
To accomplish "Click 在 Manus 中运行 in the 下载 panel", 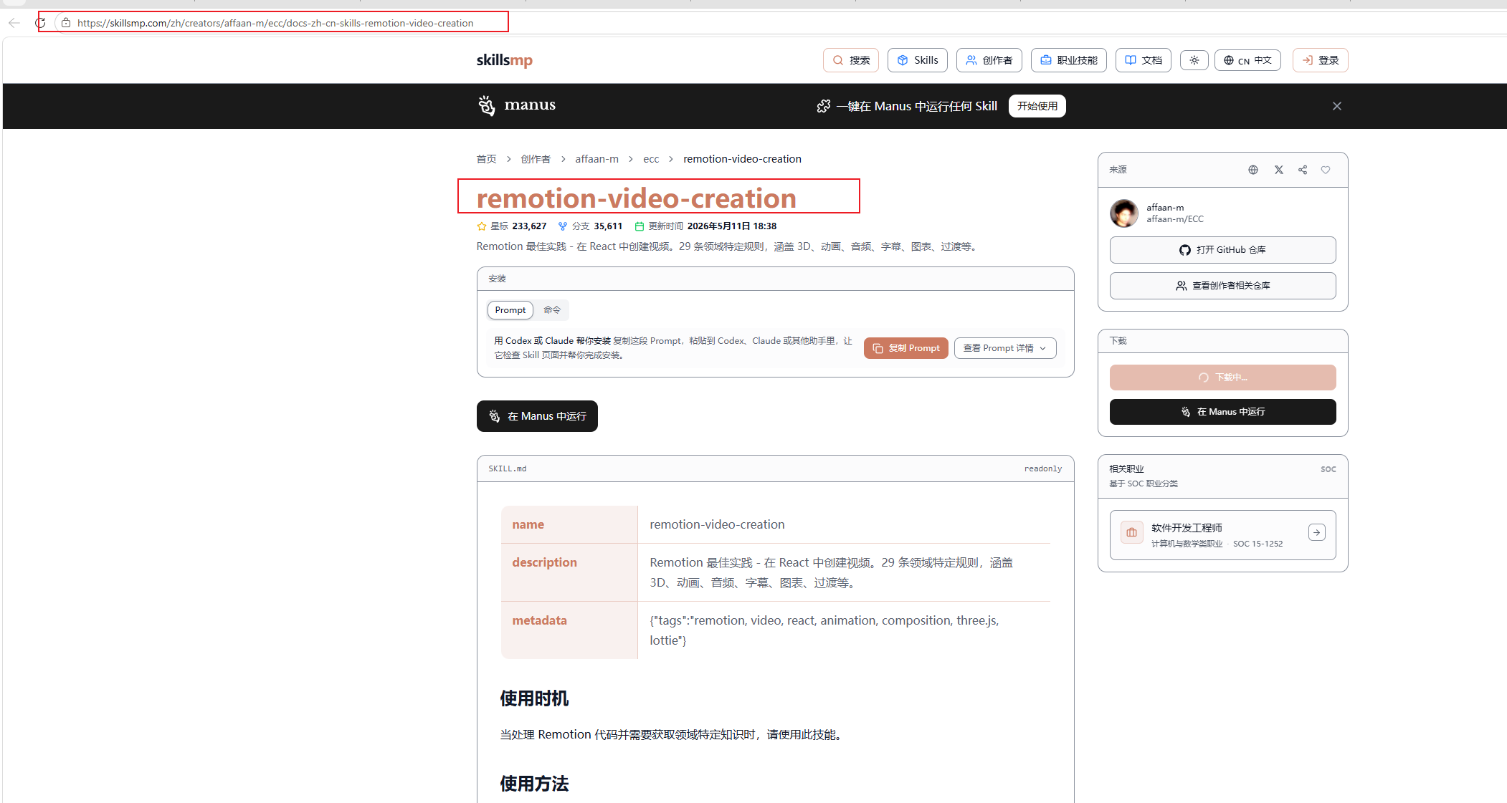I will tap(1223, 412).
